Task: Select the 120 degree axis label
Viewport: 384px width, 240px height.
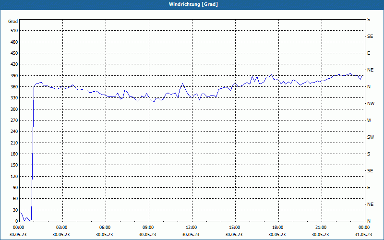Action: point(14,176)
